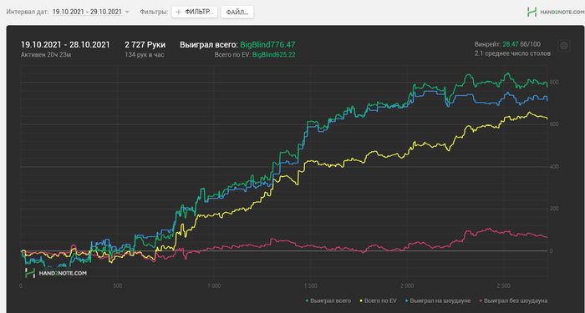Select the date range 19.10.2021 - 29.10.2021 field
Screen dimensions: 585x313
tap(87, 12)
